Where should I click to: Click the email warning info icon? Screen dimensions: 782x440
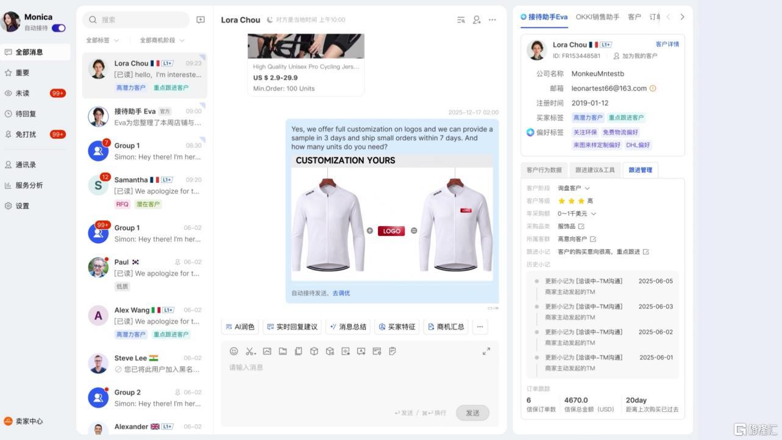pos(653,88)
